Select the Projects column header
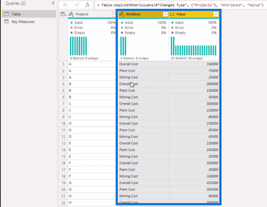 [92, 14]
